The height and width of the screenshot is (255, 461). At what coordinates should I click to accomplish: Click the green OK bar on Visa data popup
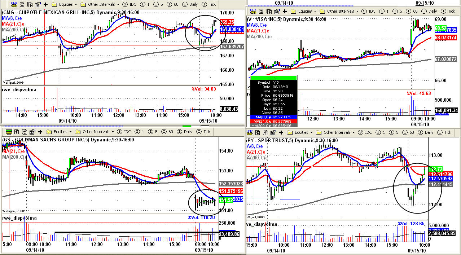(x=273, y=78)
